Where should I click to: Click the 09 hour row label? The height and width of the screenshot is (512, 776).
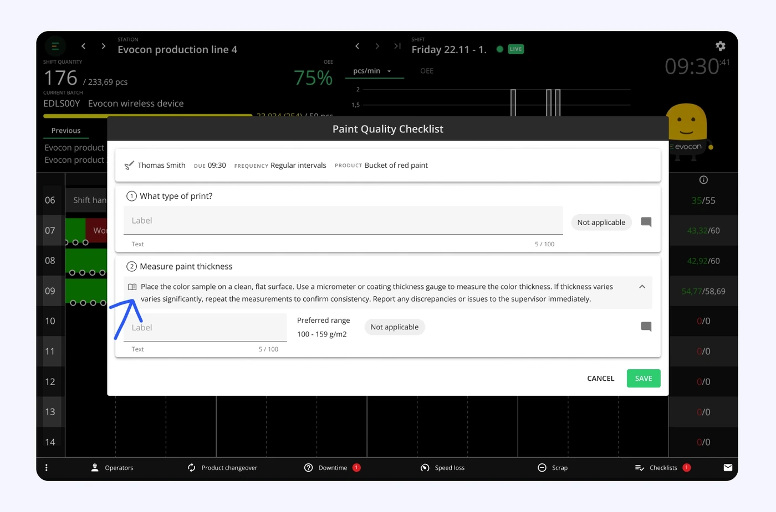50,291
